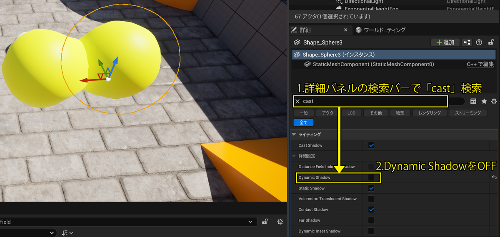
Task: Uncheck the Cast Shadow checkbox
Action: tap(371, 145)
